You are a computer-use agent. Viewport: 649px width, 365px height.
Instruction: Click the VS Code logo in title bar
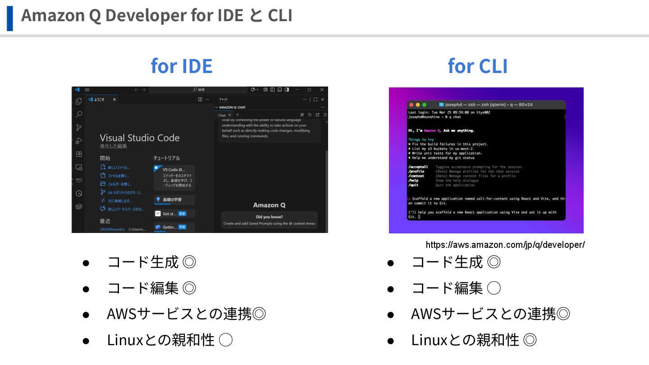click(77, 90)
